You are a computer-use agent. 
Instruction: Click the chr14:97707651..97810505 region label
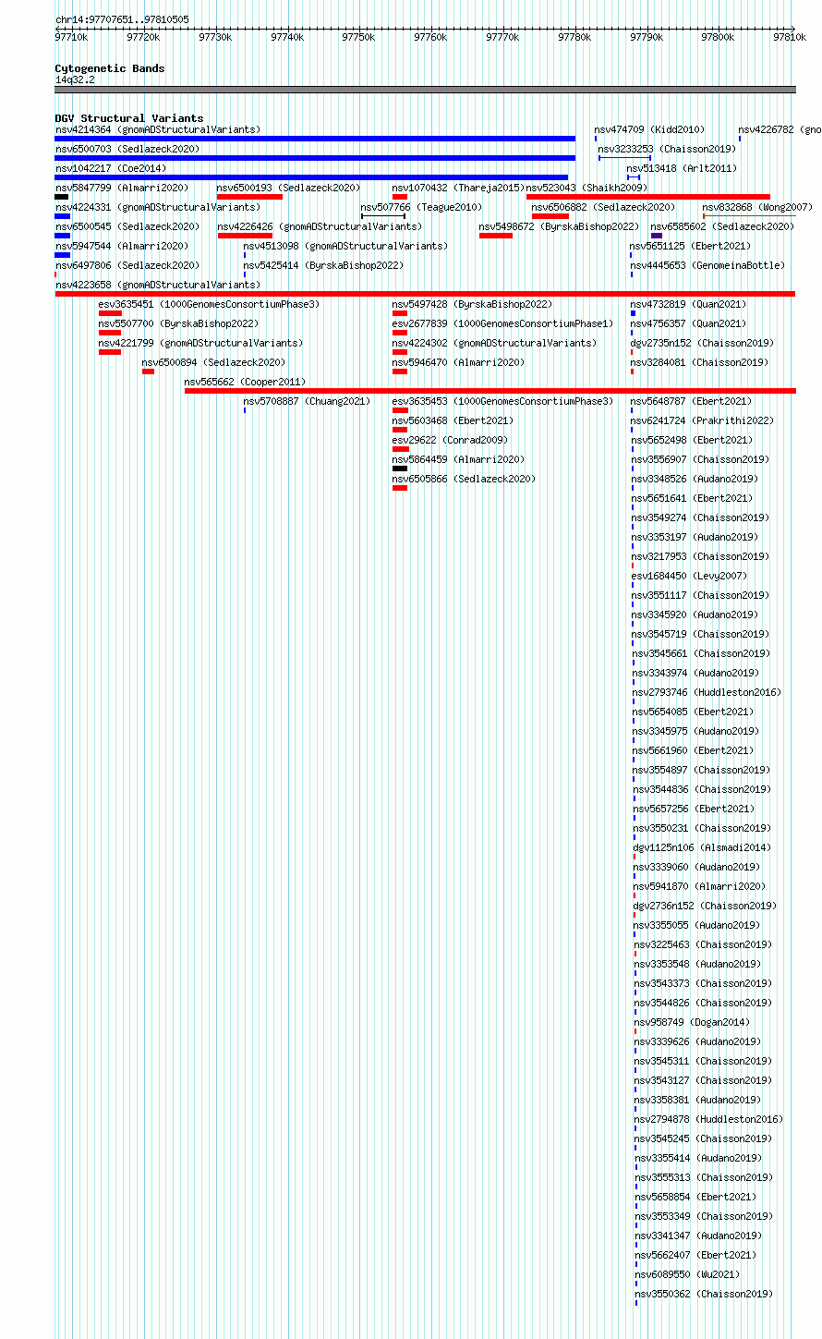(x=122, y=19)
